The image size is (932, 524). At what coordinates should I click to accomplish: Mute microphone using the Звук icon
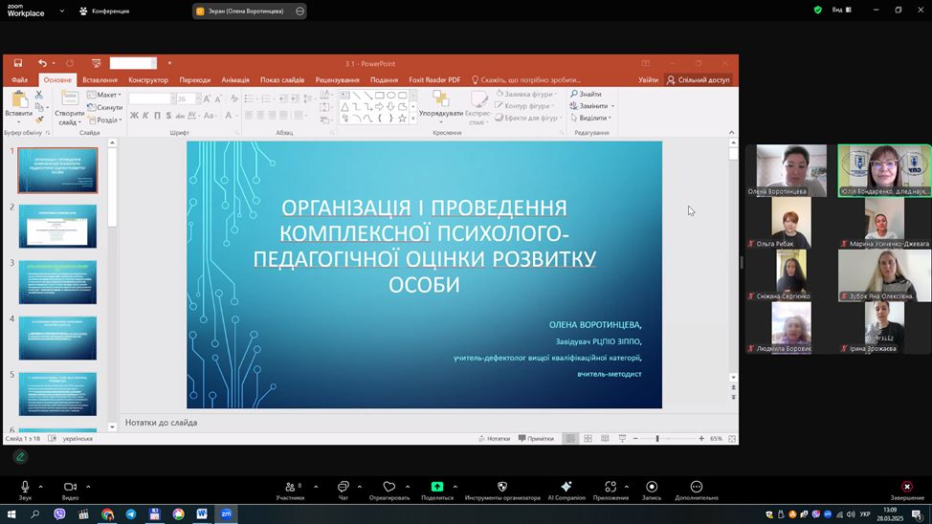pos(25,487)
